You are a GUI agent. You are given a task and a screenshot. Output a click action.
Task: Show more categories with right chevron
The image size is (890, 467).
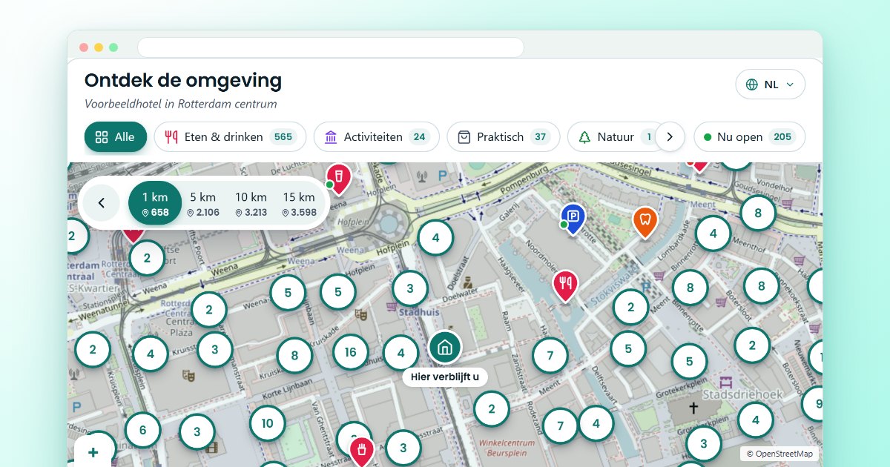coord(670,137)
